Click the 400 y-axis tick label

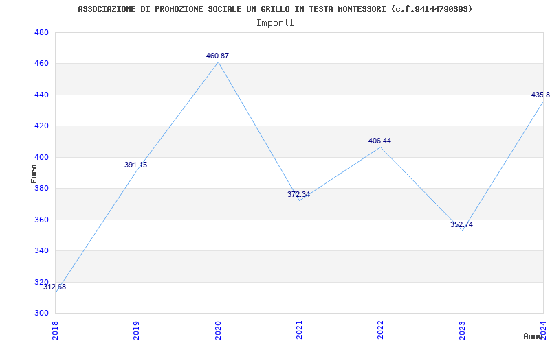click(x=41, y=157)
